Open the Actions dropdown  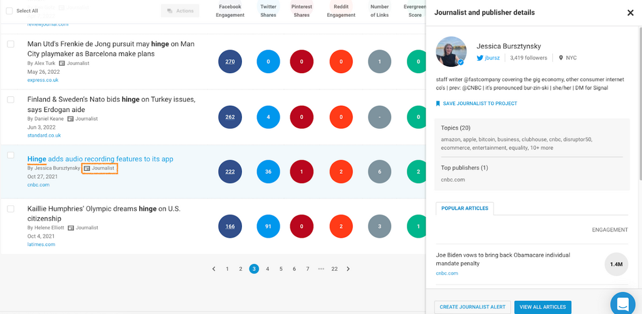tap(180, 11)
